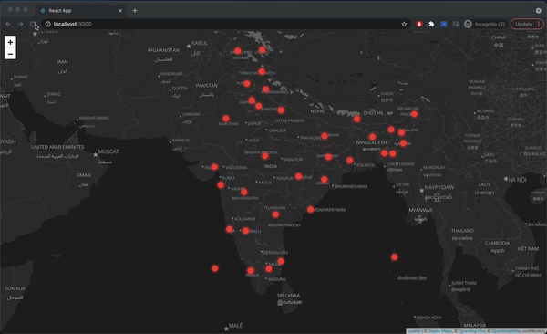
Task: Click the blue extension icon in toolbar
Action: coord(443,24)
